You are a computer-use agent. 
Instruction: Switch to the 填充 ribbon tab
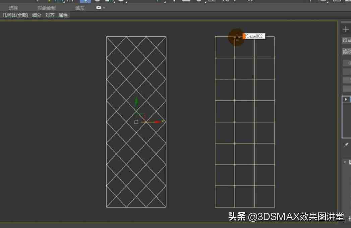80,8
